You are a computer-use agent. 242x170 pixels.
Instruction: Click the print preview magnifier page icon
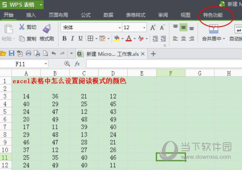[46, 54]
